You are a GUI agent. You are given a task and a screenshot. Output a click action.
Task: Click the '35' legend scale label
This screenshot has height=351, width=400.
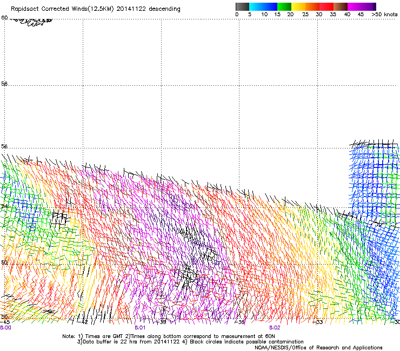[x=333, y=14]
